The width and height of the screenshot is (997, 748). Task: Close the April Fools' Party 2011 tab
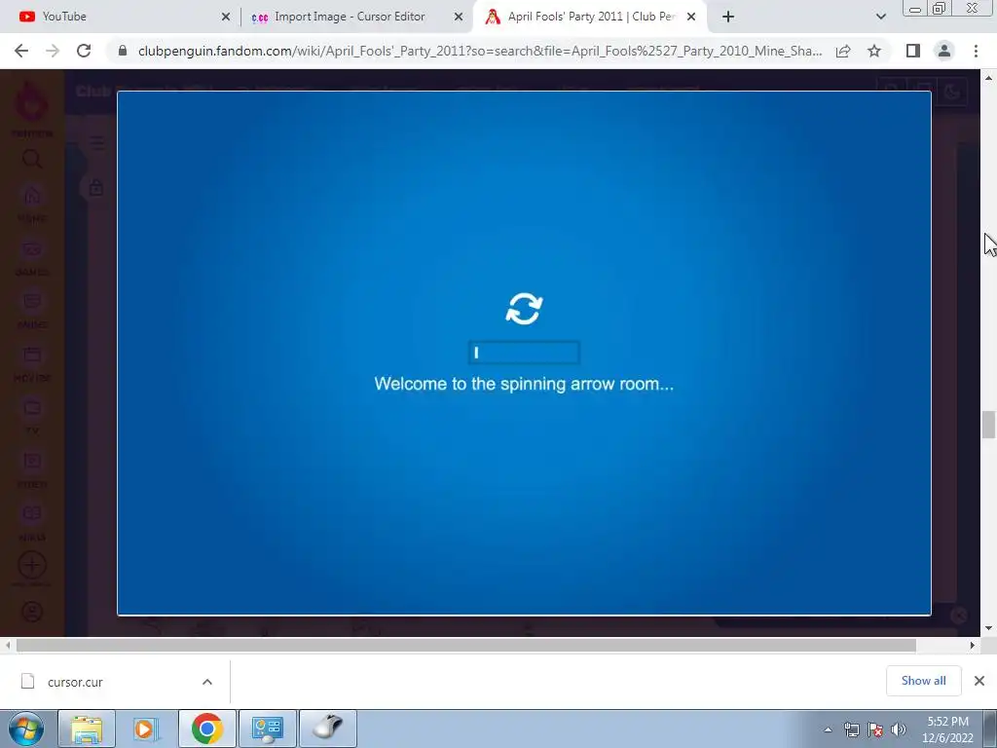(691, 18)
